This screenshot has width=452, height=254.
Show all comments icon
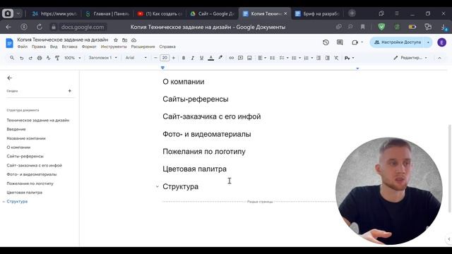340,42
